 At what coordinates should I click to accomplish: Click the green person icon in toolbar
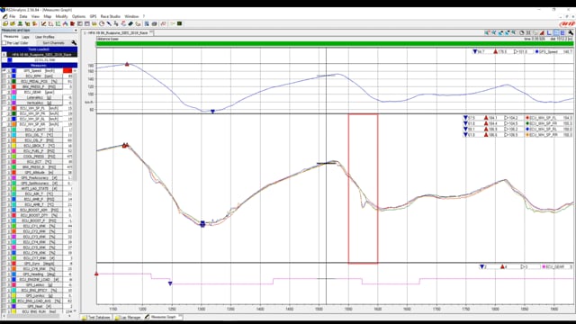point(20,23)
